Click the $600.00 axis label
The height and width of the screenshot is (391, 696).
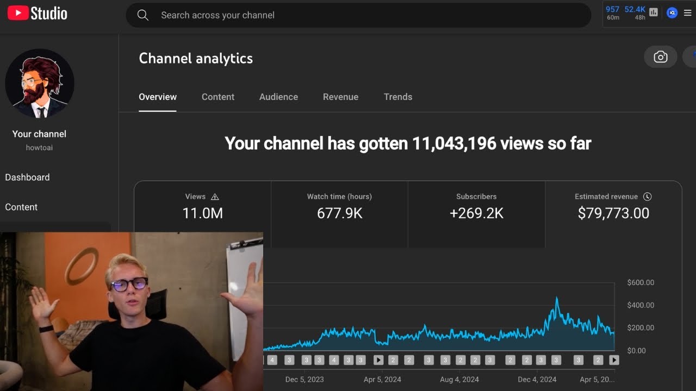click(641, 282)
